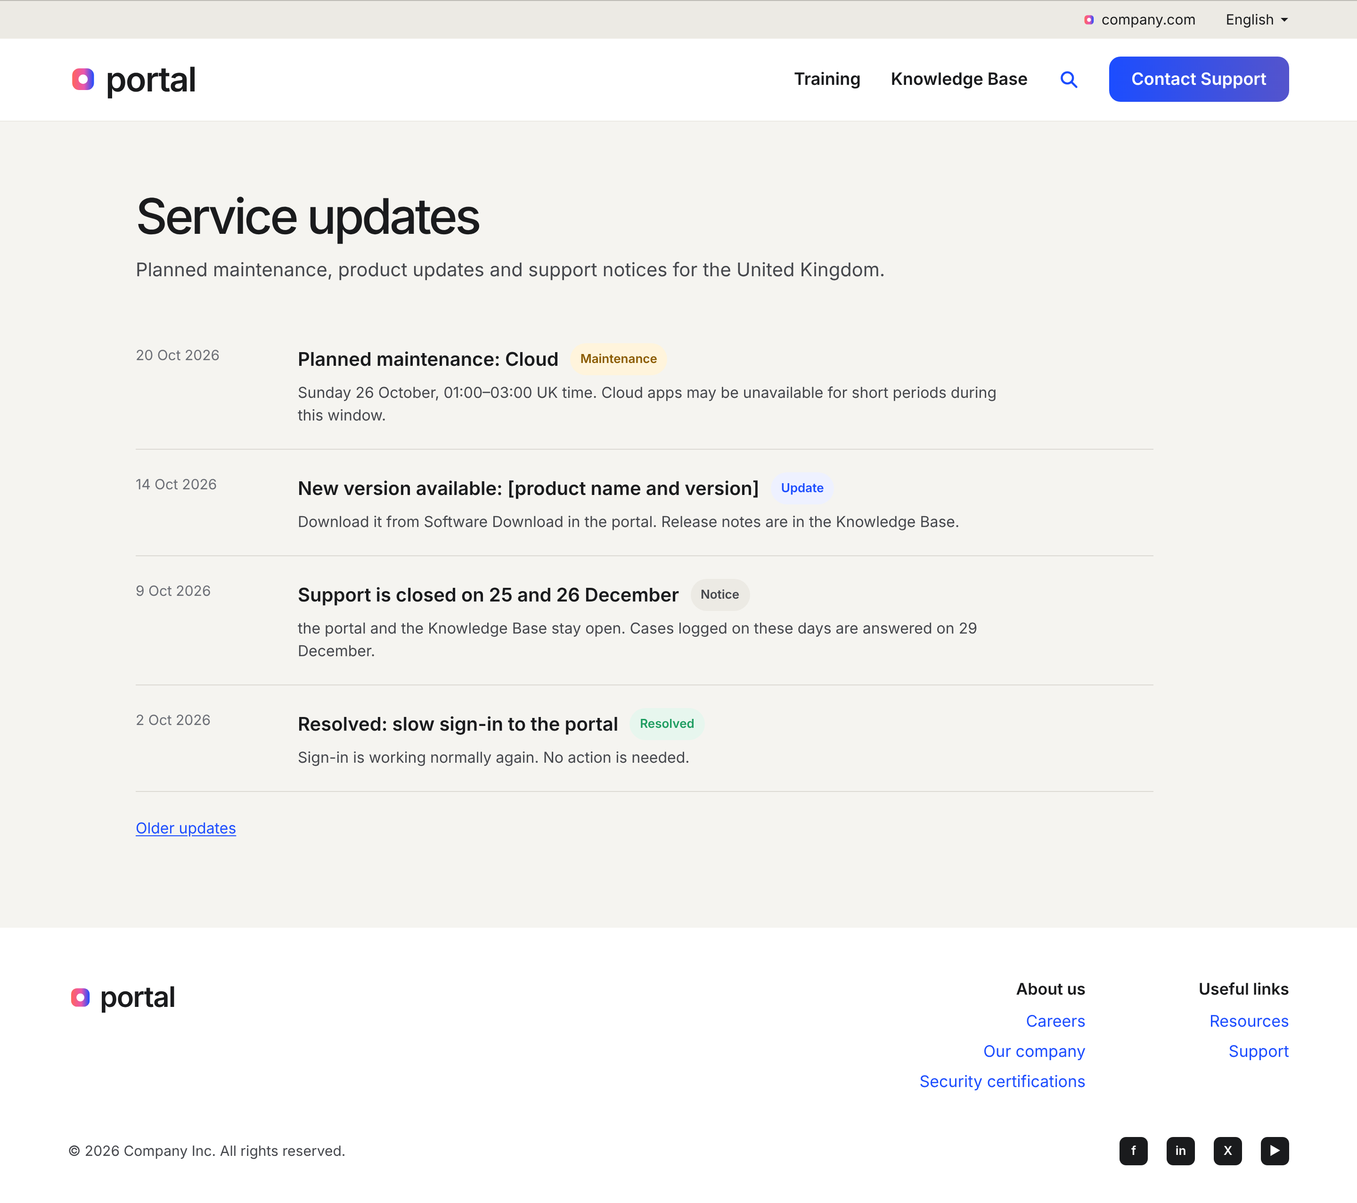Expand the English language dropdown

coord(1257,20)
